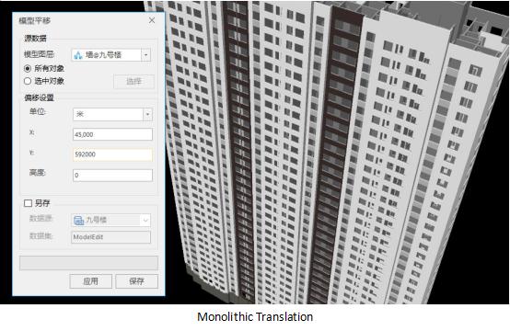The image size is (510, 331).
Task: Focus the Y offset field 592000
Action: (112, 154)
